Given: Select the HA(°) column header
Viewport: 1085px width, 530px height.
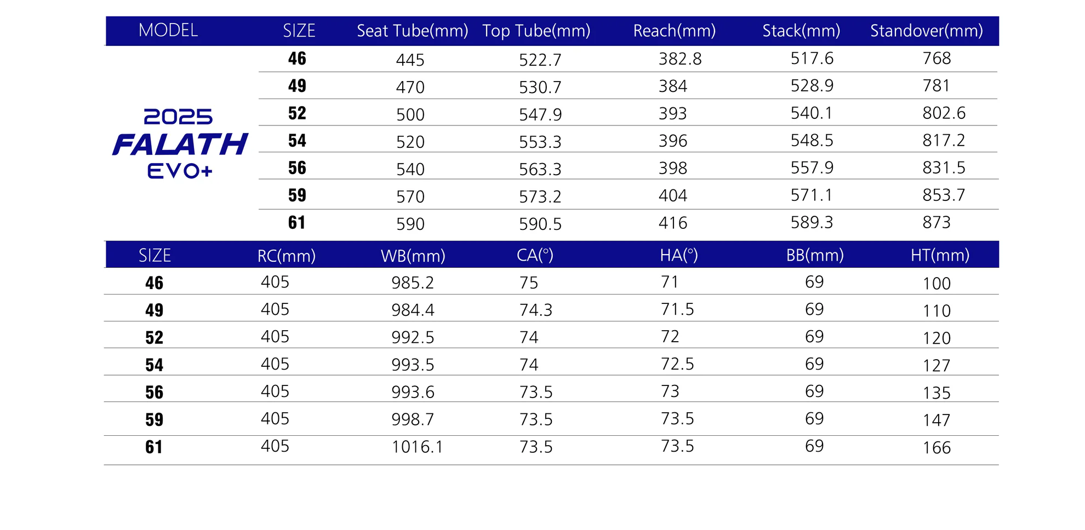Looking at the screenshot, I should tap(678, 255).
